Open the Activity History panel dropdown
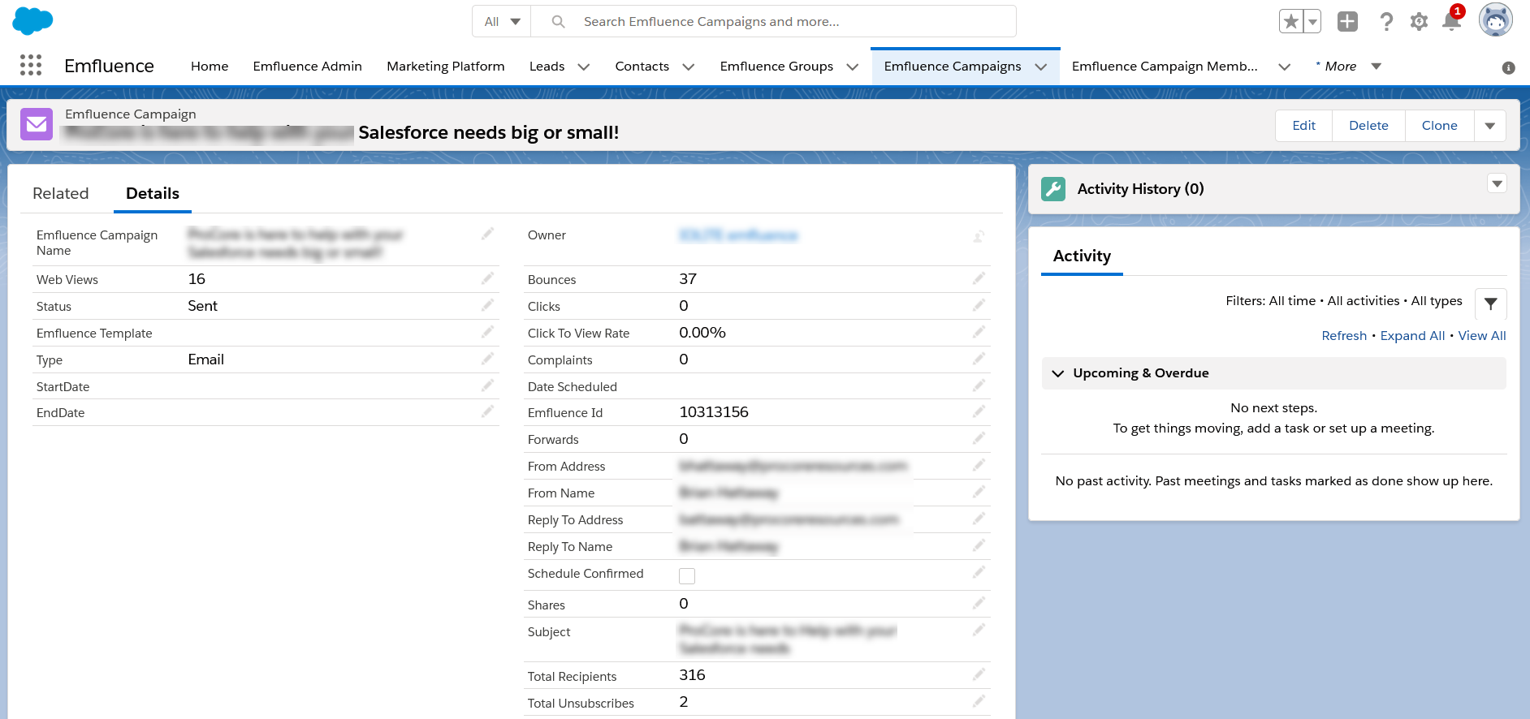Image resolution: width=1530 pixels, height=719 pixels. point(1497,183)
